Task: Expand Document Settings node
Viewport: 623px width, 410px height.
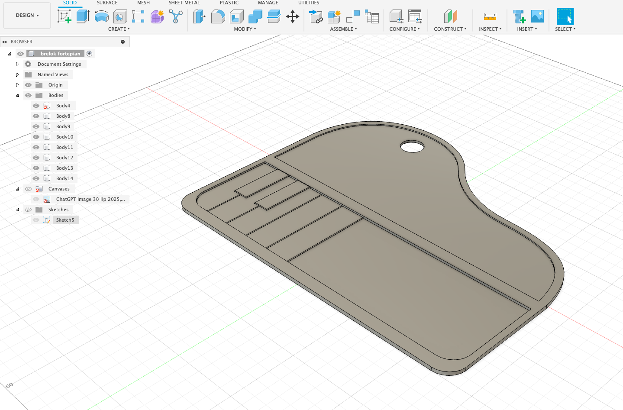Action: pyautogui.click(x=17, y=64)
